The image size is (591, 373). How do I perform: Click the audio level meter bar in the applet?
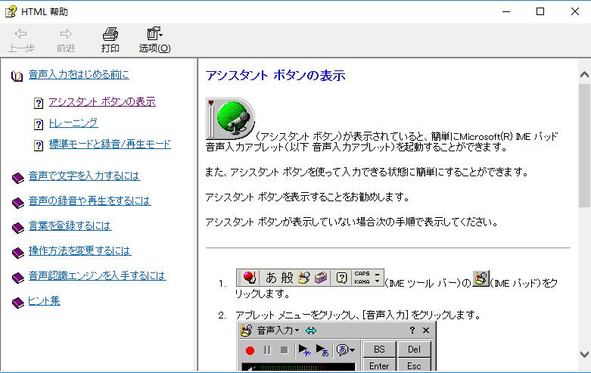point(298,368)
